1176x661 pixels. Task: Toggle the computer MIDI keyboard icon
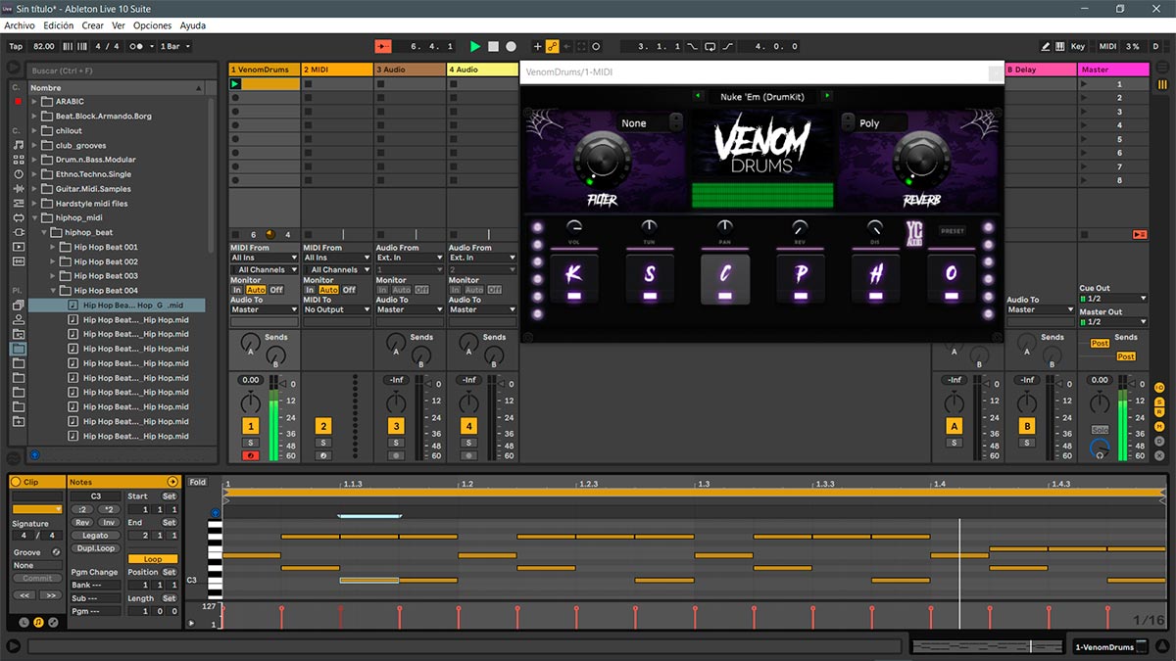coord(1061,46)
